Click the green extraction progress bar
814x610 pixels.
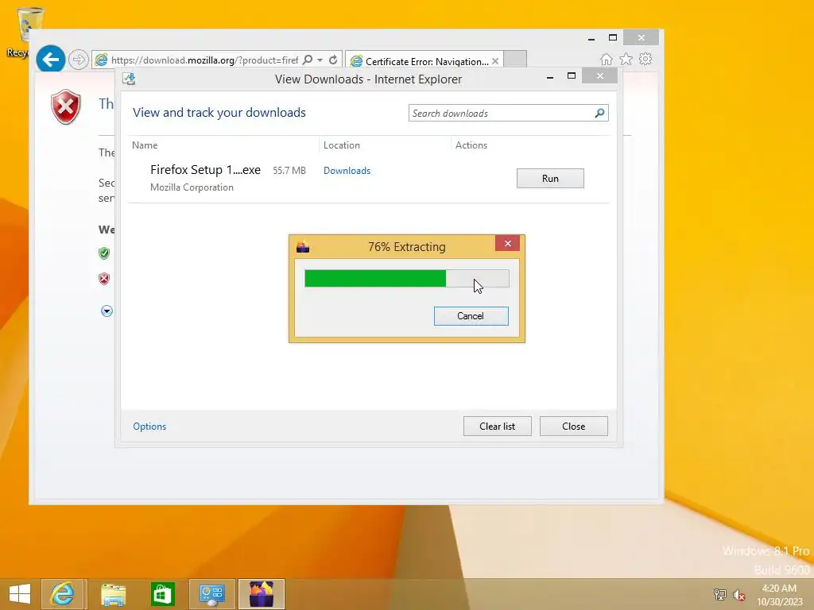[406, 279]
